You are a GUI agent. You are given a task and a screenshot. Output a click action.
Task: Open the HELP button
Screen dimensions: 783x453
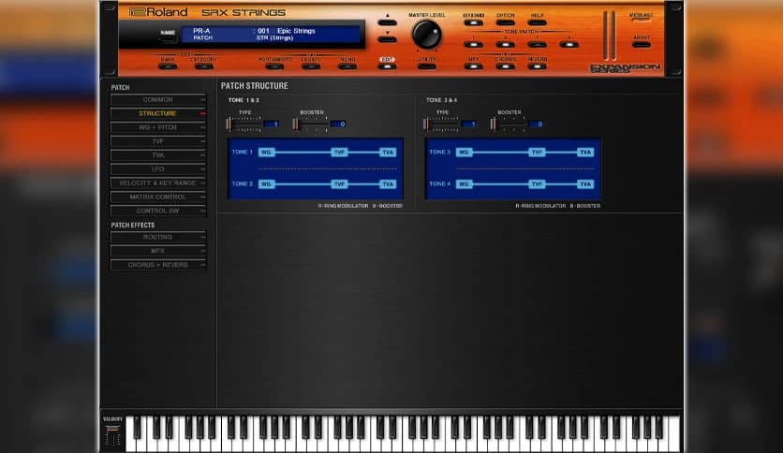coord(538,22)
